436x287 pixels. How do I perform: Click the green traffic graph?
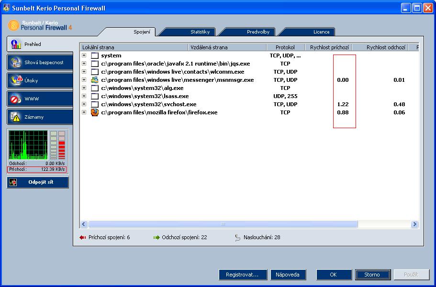pos(28,145)
